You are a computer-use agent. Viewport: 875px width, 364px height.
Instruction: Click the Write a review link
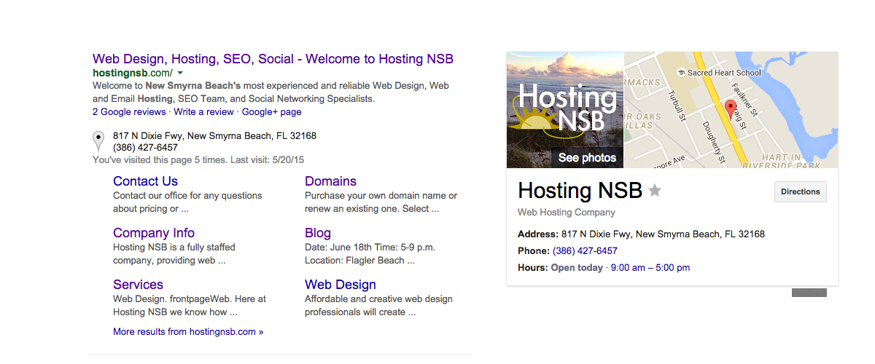coord(204,112)
